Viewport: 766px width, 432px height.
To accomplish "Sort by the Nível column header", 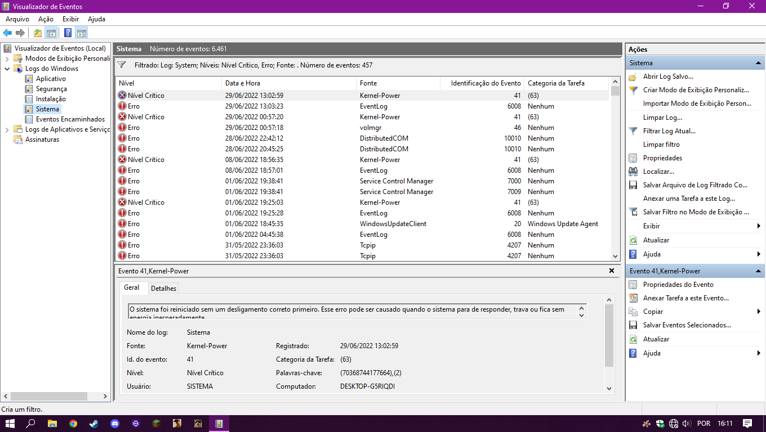I will click(x=168, y=83).
